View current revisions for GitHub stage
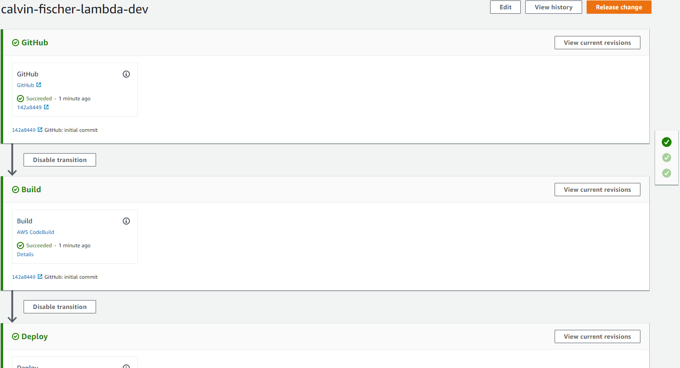The height and width of the screenshot is (368, 680). click(x=597, y=43)
